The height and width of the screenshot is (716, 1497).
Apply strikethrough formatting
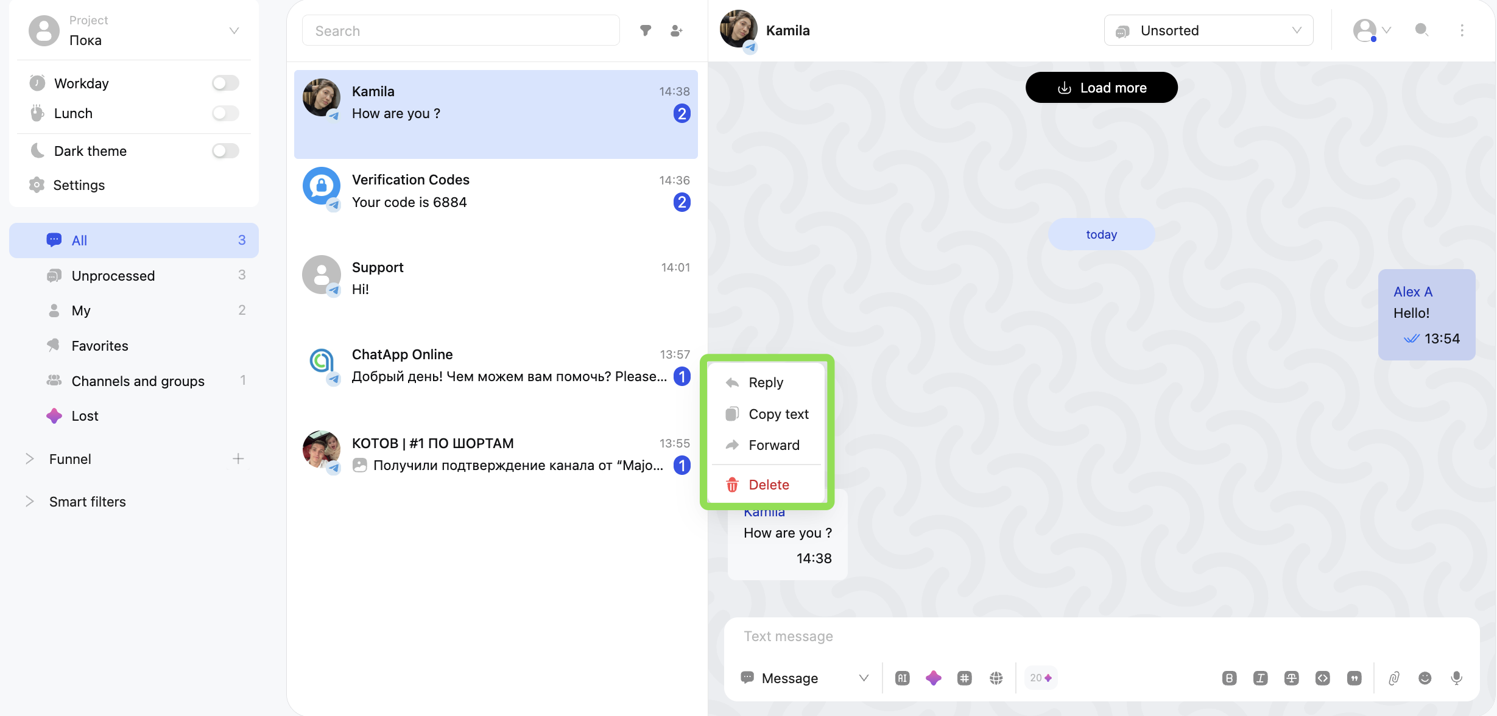(x=1291, y=678)
